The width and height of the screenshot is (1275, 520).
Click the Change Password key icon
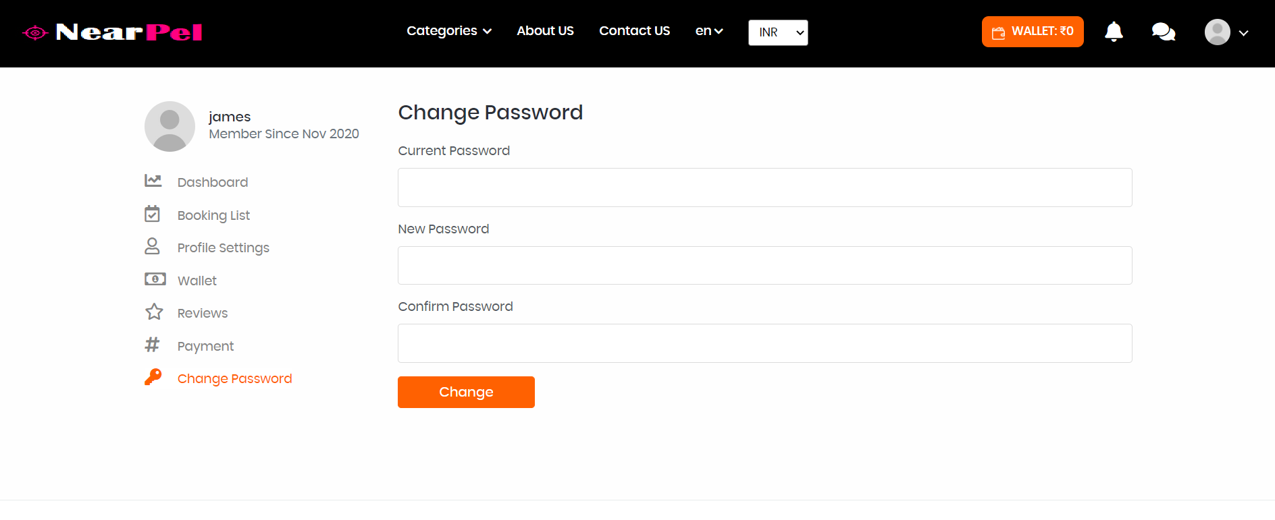coord(153,377)
